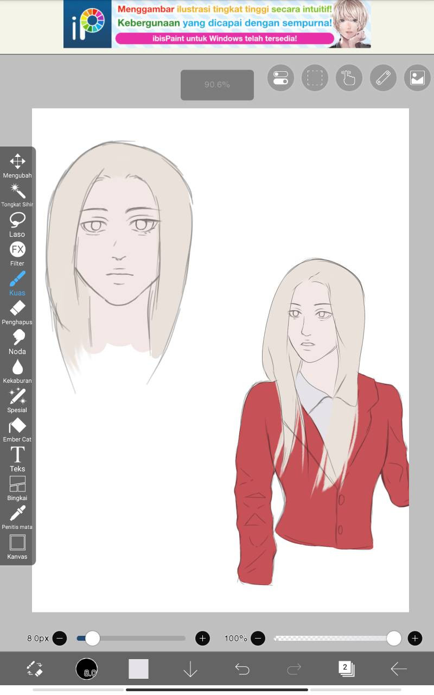Image resolution: width=434 pixels, height=695 pixels.
Task: Open the selection area dashed square button
Action: pos(315,78)
